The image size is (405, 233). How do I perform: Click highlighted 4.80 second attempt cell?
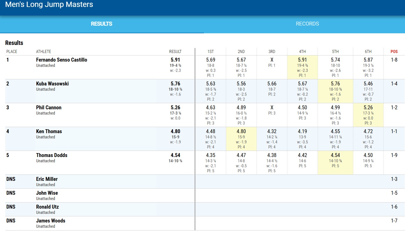coord(241,131)
